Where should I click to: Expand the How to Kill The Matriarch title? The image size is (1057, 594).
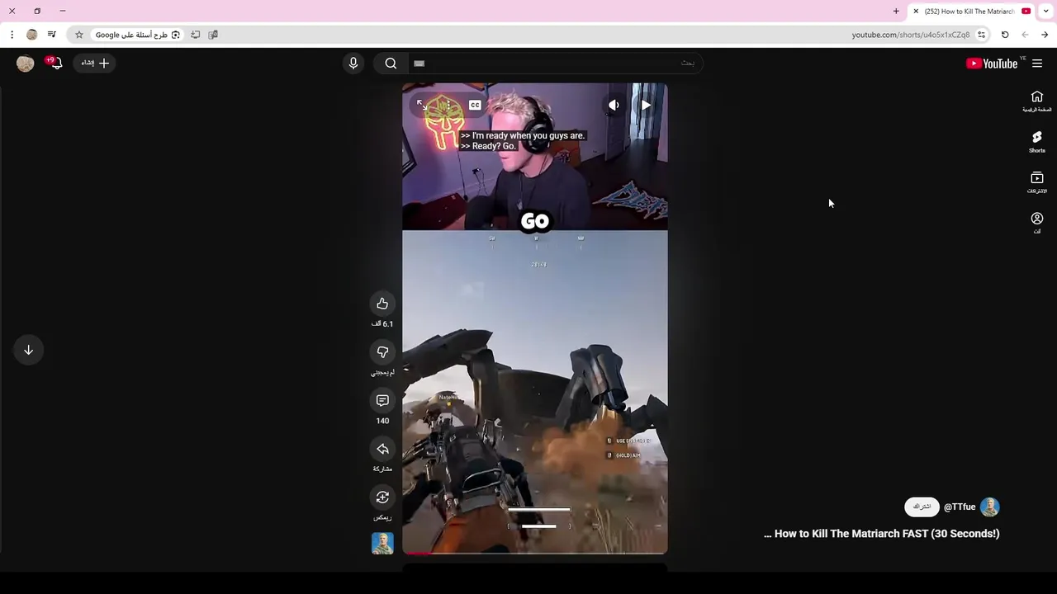coord(881,534)
